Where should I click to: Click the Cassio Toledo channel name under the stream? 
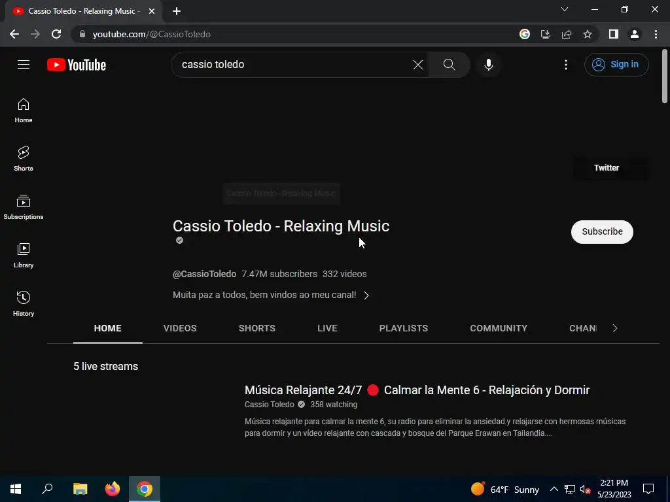[269, 404]
